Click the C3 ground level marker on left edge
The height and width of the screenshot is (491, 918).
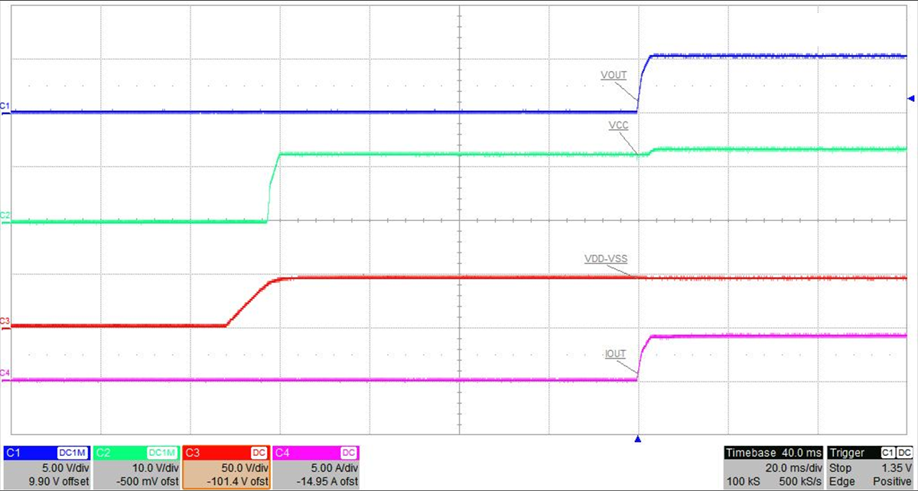[x=5, y=320]
